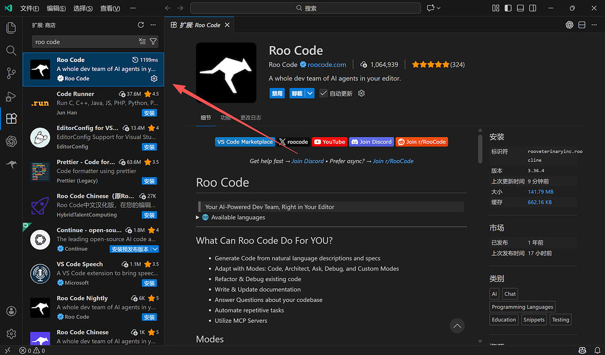Expand Available languages section
This screenshot has height=355, width=605.
click(x=197, y=217)
